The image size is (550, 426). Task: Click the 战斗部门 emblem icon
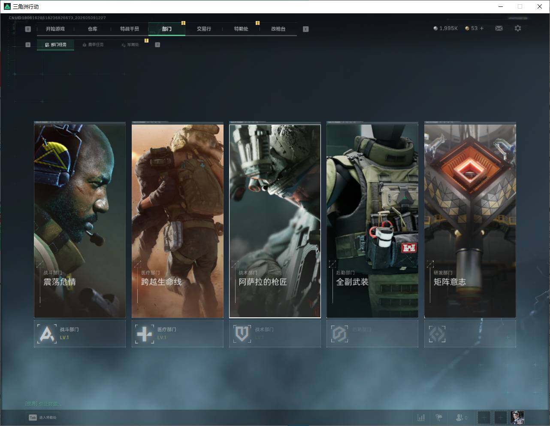47,334
